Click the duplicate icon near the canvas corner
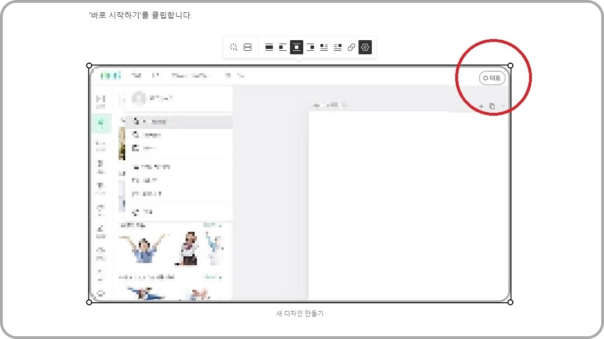Image resolution: width=604 pixels, height=339 pixels. 492,106
